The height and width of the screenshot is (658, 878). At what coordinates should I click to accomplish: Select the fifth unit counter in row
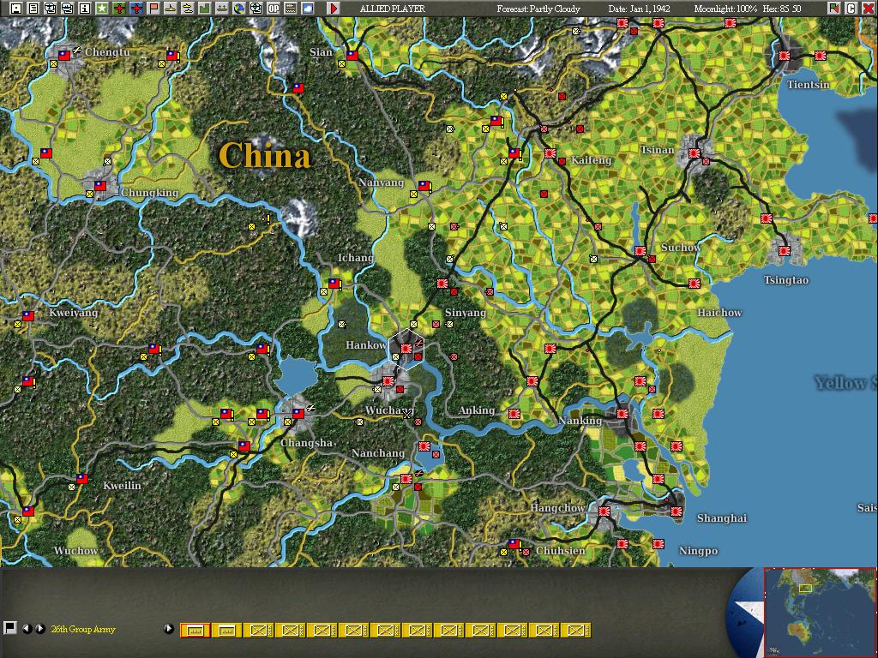(322, 631)
